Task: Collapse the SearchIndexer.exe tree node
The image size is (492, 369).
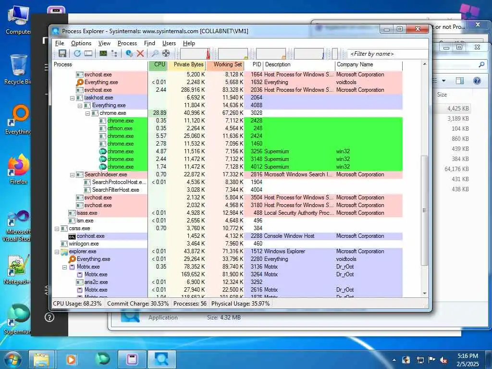Action: click(72, 175)
